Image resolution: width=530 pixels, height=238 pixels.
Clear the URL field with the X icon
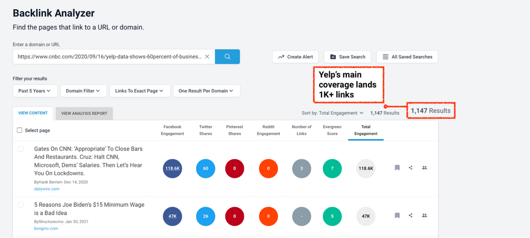coord(207,57)
